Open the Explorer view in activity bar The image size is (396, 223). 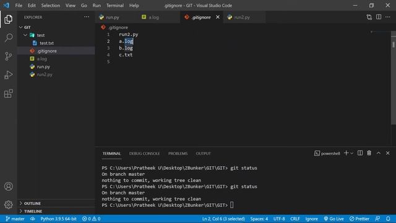tap(8, 19)
